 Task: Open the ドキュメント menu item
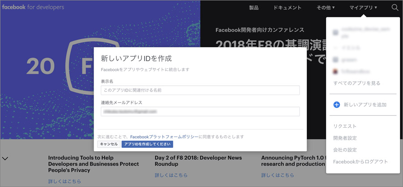287,8
